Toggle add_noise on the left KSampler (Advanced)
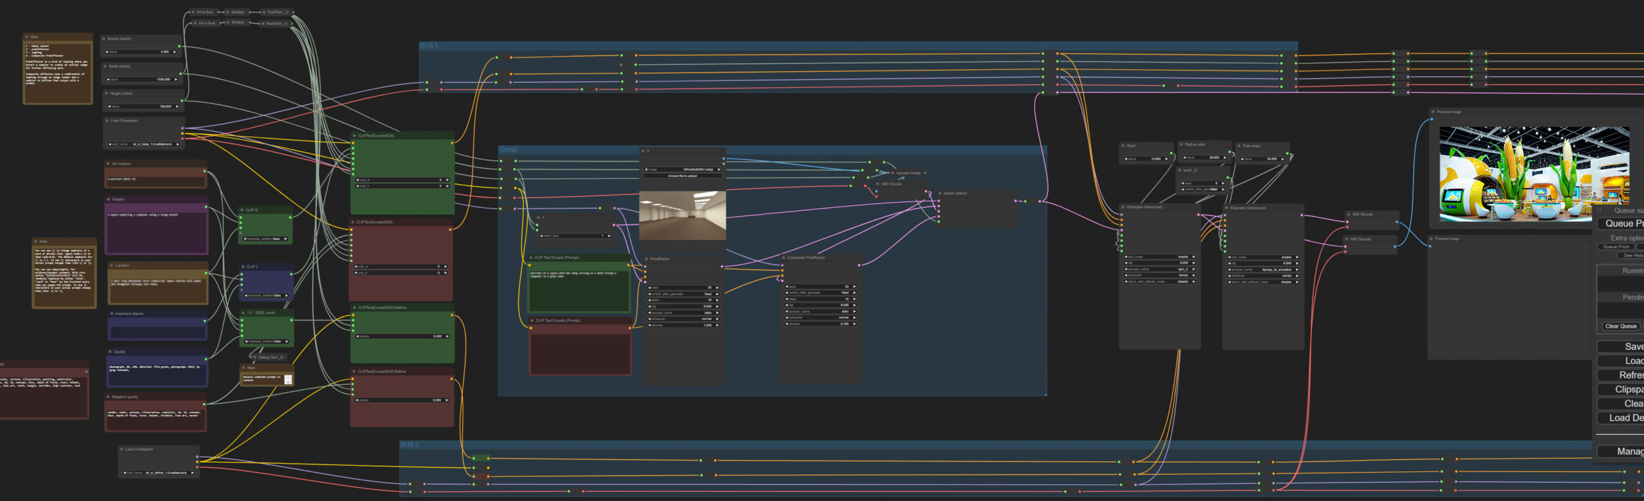Viewport: 1644px width, 501px height. (x=1159, y=257)
